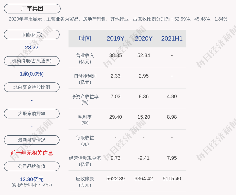Click the revenue value 38.35
Viewport: 236px width, 195px height.
point(115,55)
